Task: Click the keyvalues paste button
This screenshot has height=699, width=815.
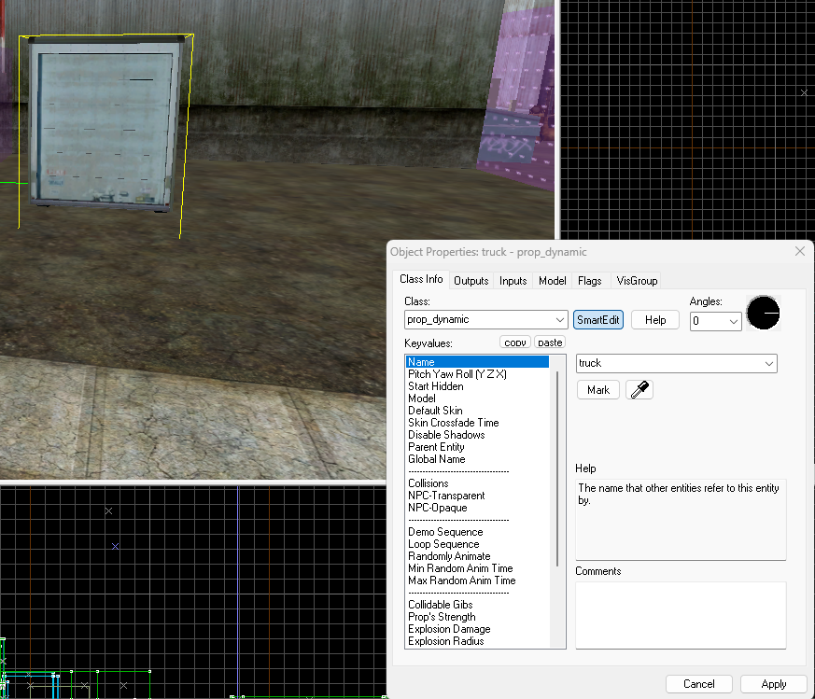Action: [x=549, y=342]
